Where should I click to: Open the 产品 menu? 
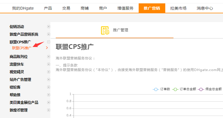click(48, 8)
